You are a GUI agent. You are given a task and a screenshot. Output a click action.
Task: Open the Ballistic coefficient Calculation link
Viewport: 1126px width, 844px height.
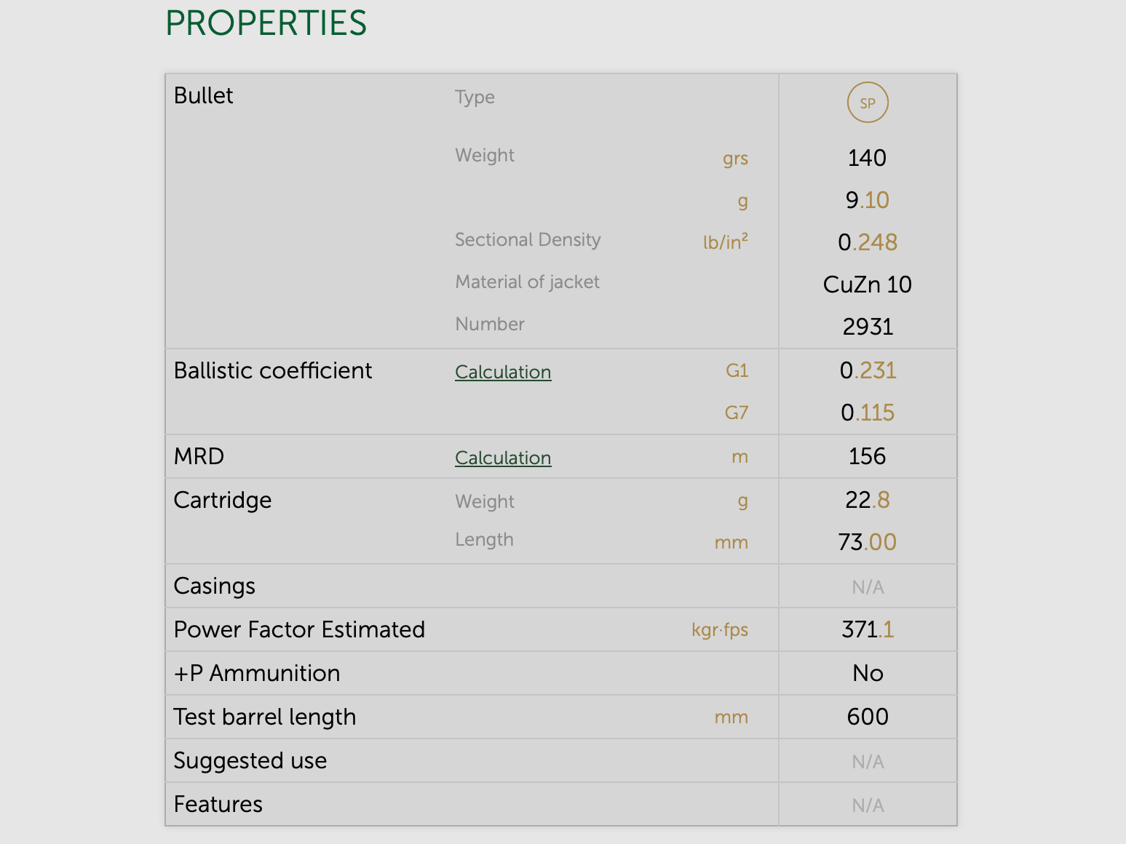click(x=503, y=372)
